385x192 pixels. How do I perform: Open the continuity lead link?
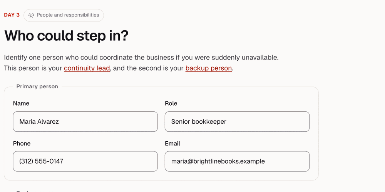(x=87, y=68)
